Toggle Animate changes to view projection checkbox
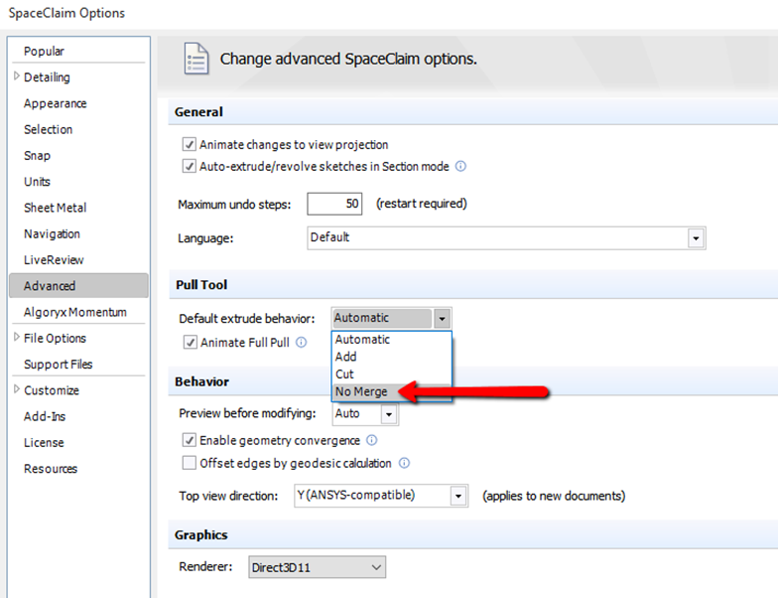Viewport: 778px width, 598px height. point(190,145)
